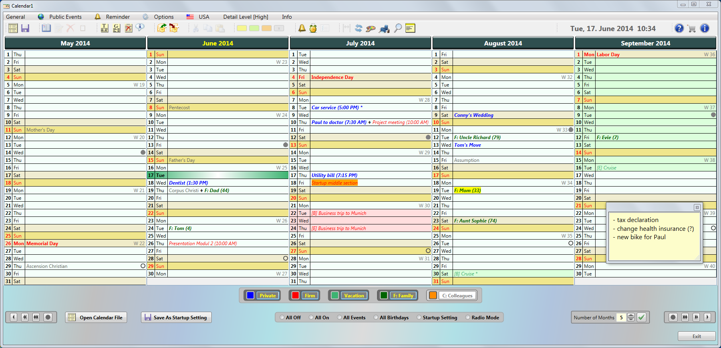Click the G list toolbar icon
This screenshot has height=348, width=721.
(x=117, y=28)
